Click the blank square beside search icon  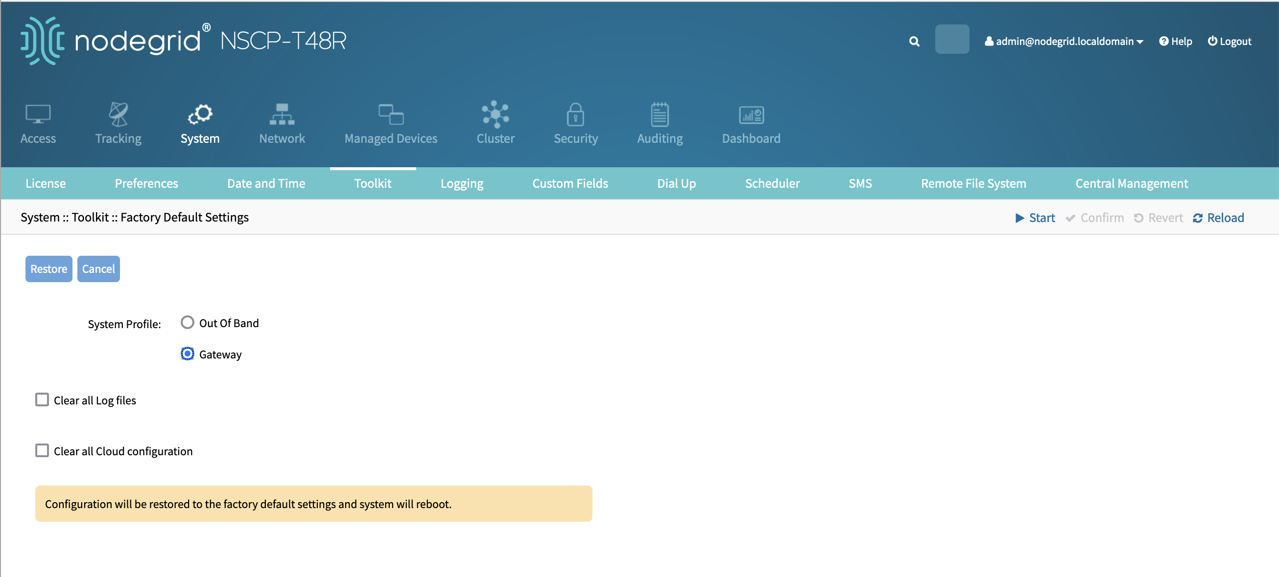(x=952, y=39)
